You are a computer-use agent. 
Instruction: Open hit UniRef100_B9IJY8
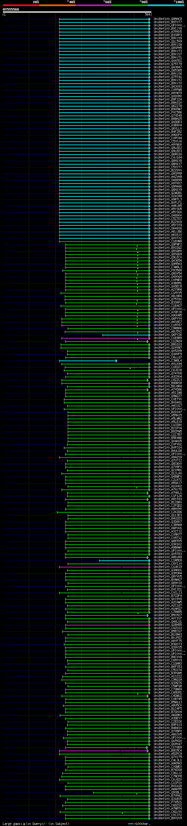pos(167,28)
